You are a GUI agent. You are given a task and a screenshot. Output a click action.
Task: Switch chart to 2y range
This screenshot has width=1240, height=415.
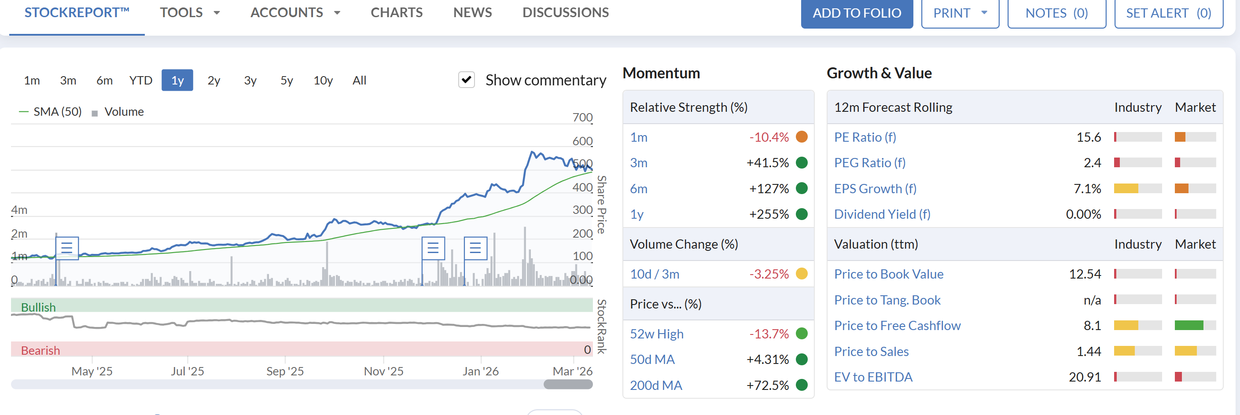[x=214, y=81]
